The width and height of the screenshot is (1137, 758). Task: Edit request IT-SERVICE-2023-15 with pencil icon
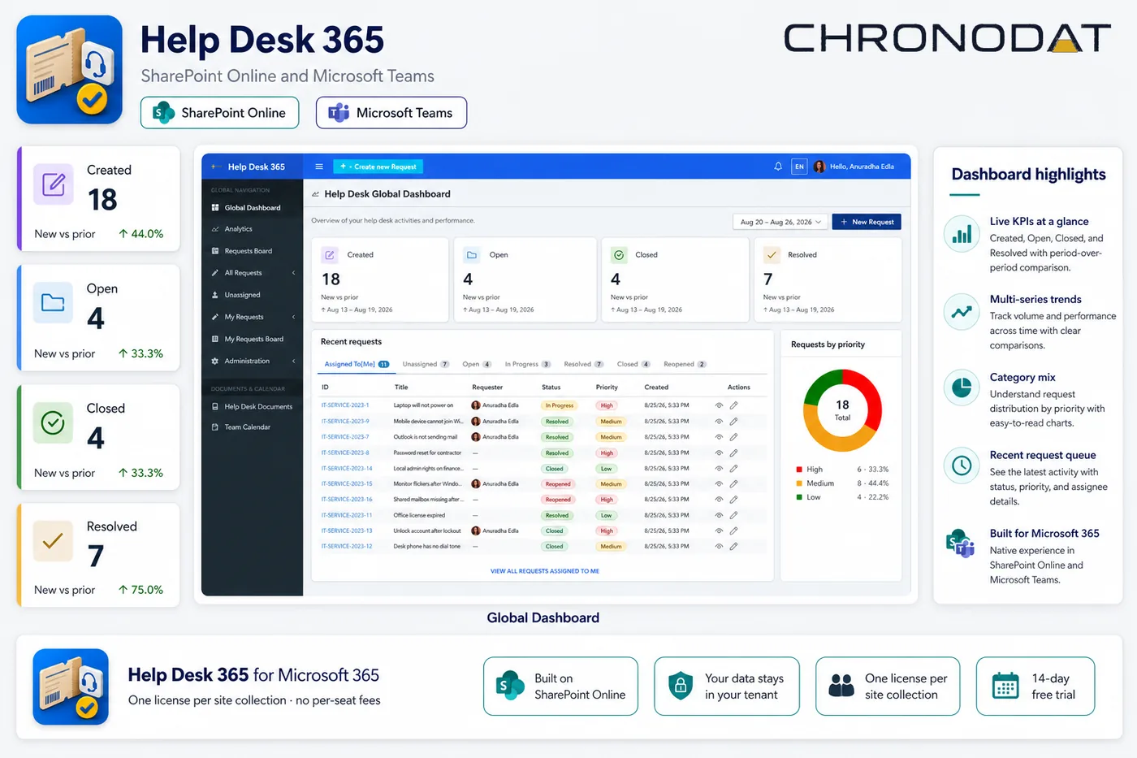pos(733,483)
